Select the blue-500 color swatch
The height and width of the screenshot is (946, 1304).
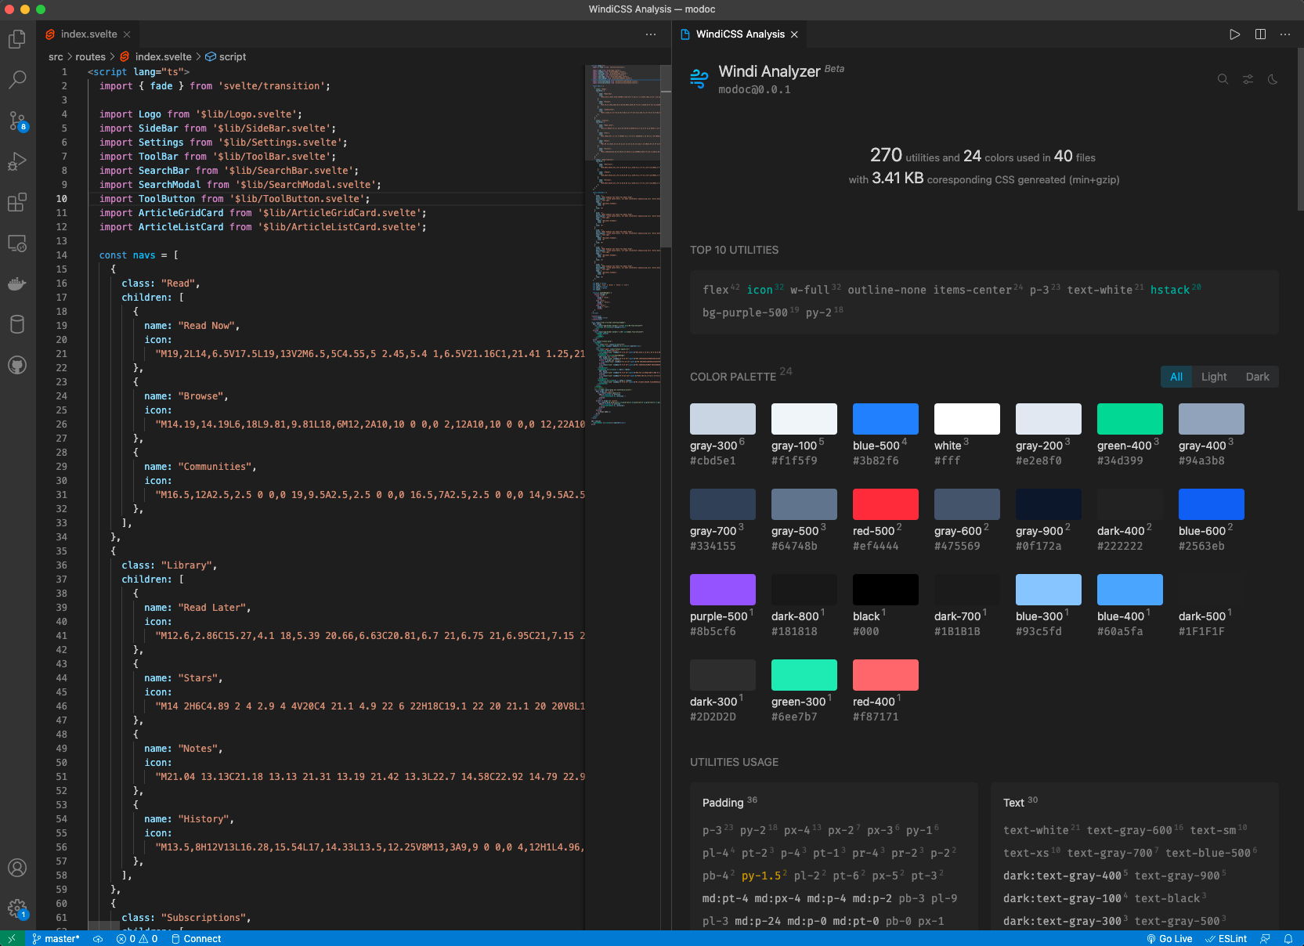coord(886,419)
